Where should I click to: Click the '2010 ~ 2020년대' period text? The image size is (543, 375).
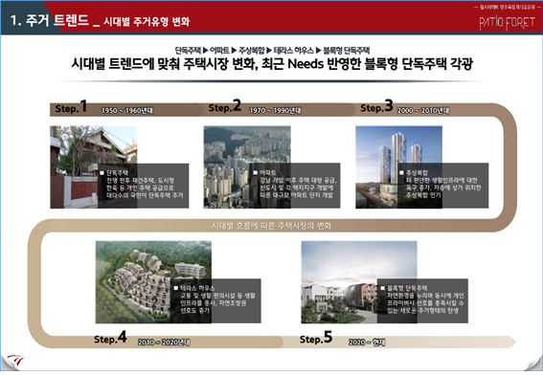click(164, 342)
